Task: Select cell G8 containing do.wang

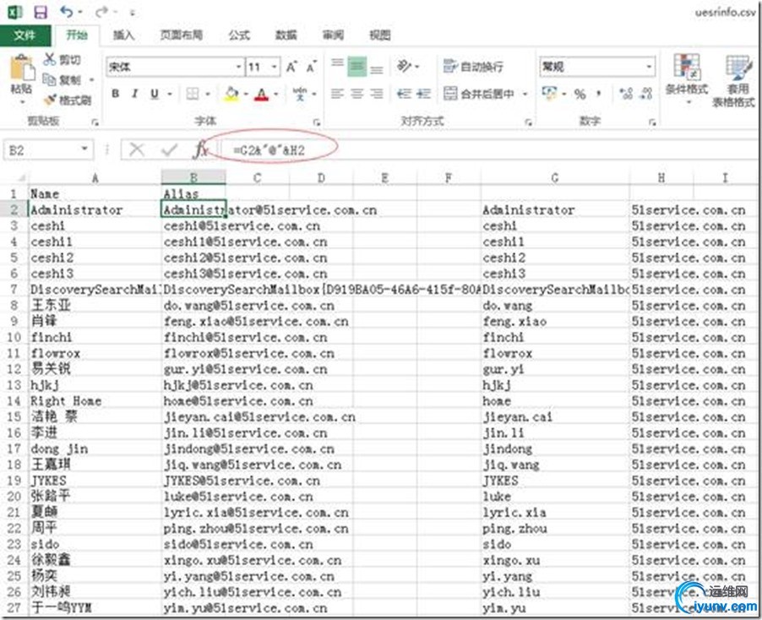Action: click(x=555, y=306)
